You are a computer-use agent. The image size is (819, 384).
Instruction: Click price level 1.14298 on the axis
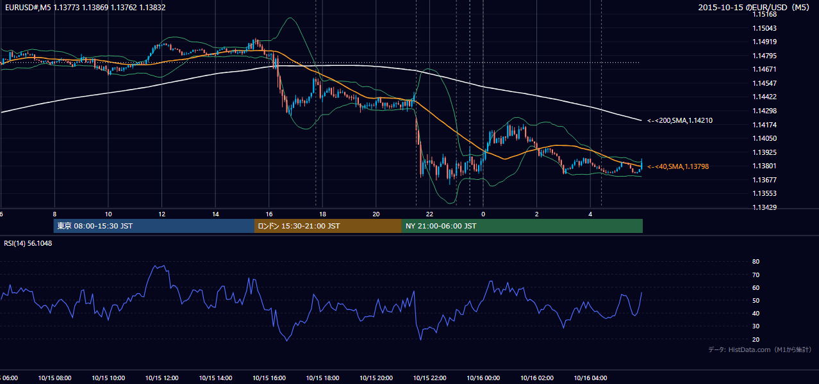tap(764, 111)
